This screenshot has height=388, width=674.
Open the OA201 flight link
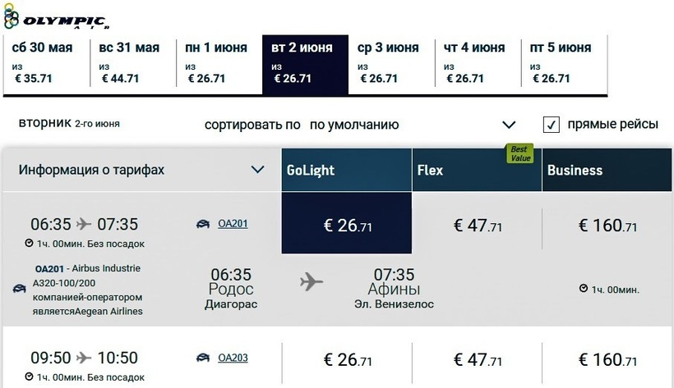tap(233, 224)
